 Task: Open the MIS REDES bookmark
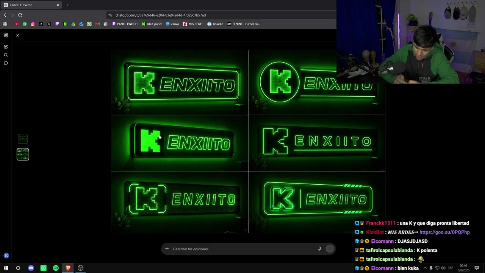193,24
